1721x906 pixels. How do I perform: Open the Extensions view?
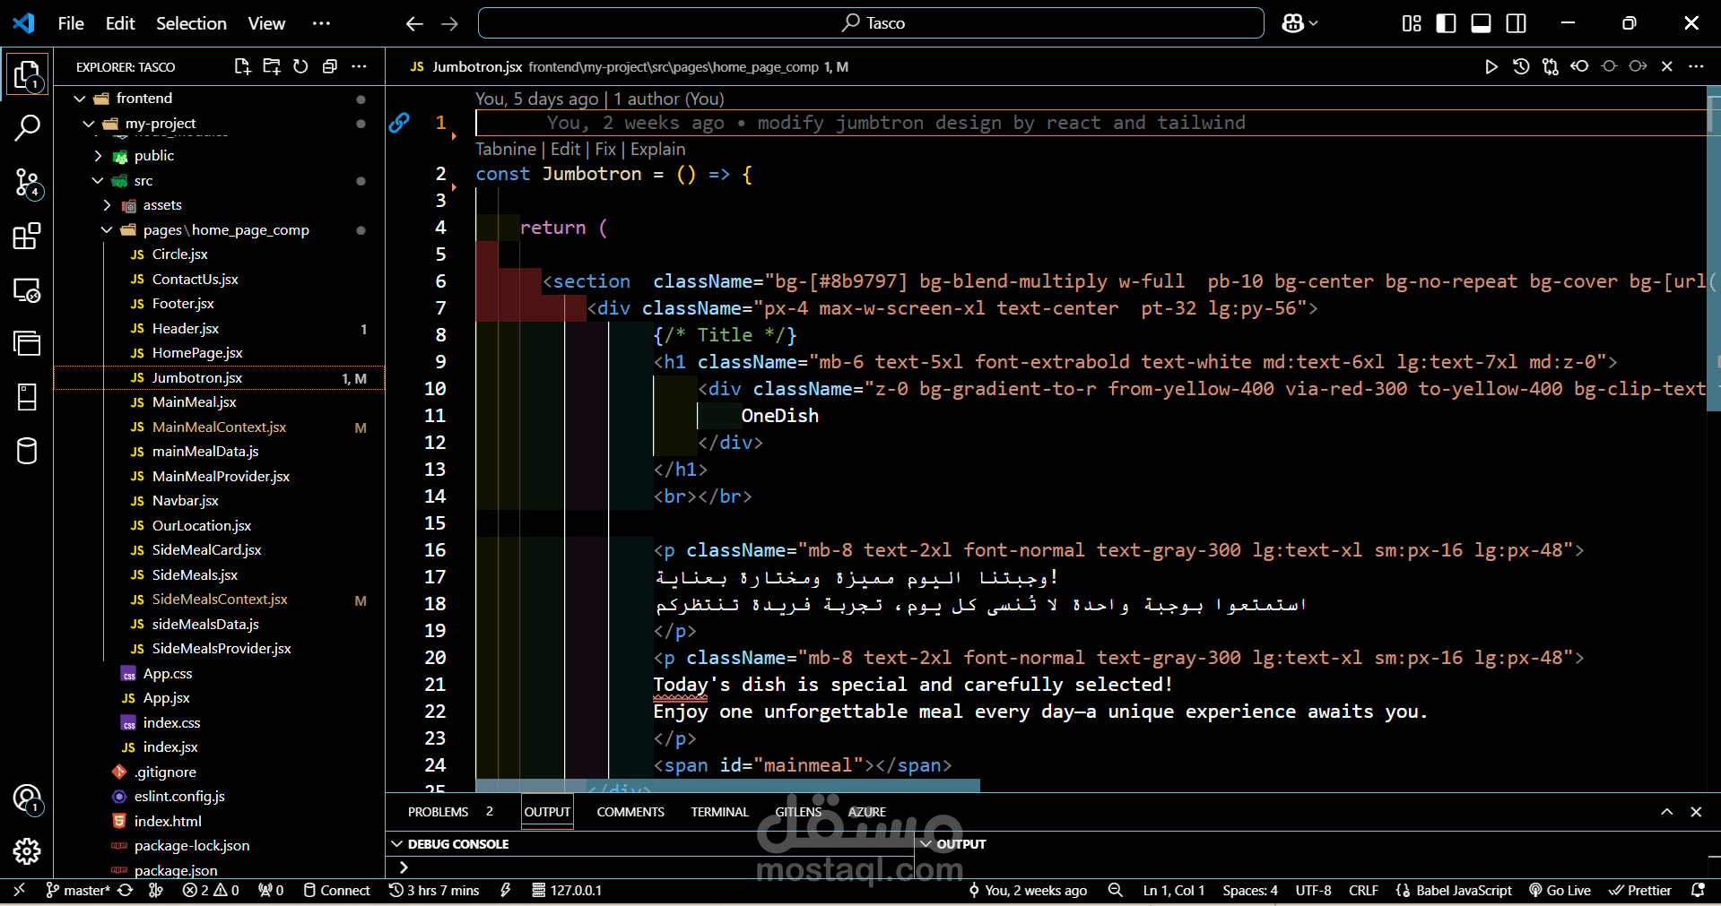(27, 237)
